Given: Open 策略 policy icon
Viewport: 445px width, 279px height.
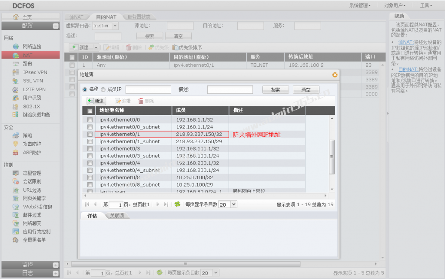Looking at the screenshot, I should pyautogui.click(x=16, y=136).
